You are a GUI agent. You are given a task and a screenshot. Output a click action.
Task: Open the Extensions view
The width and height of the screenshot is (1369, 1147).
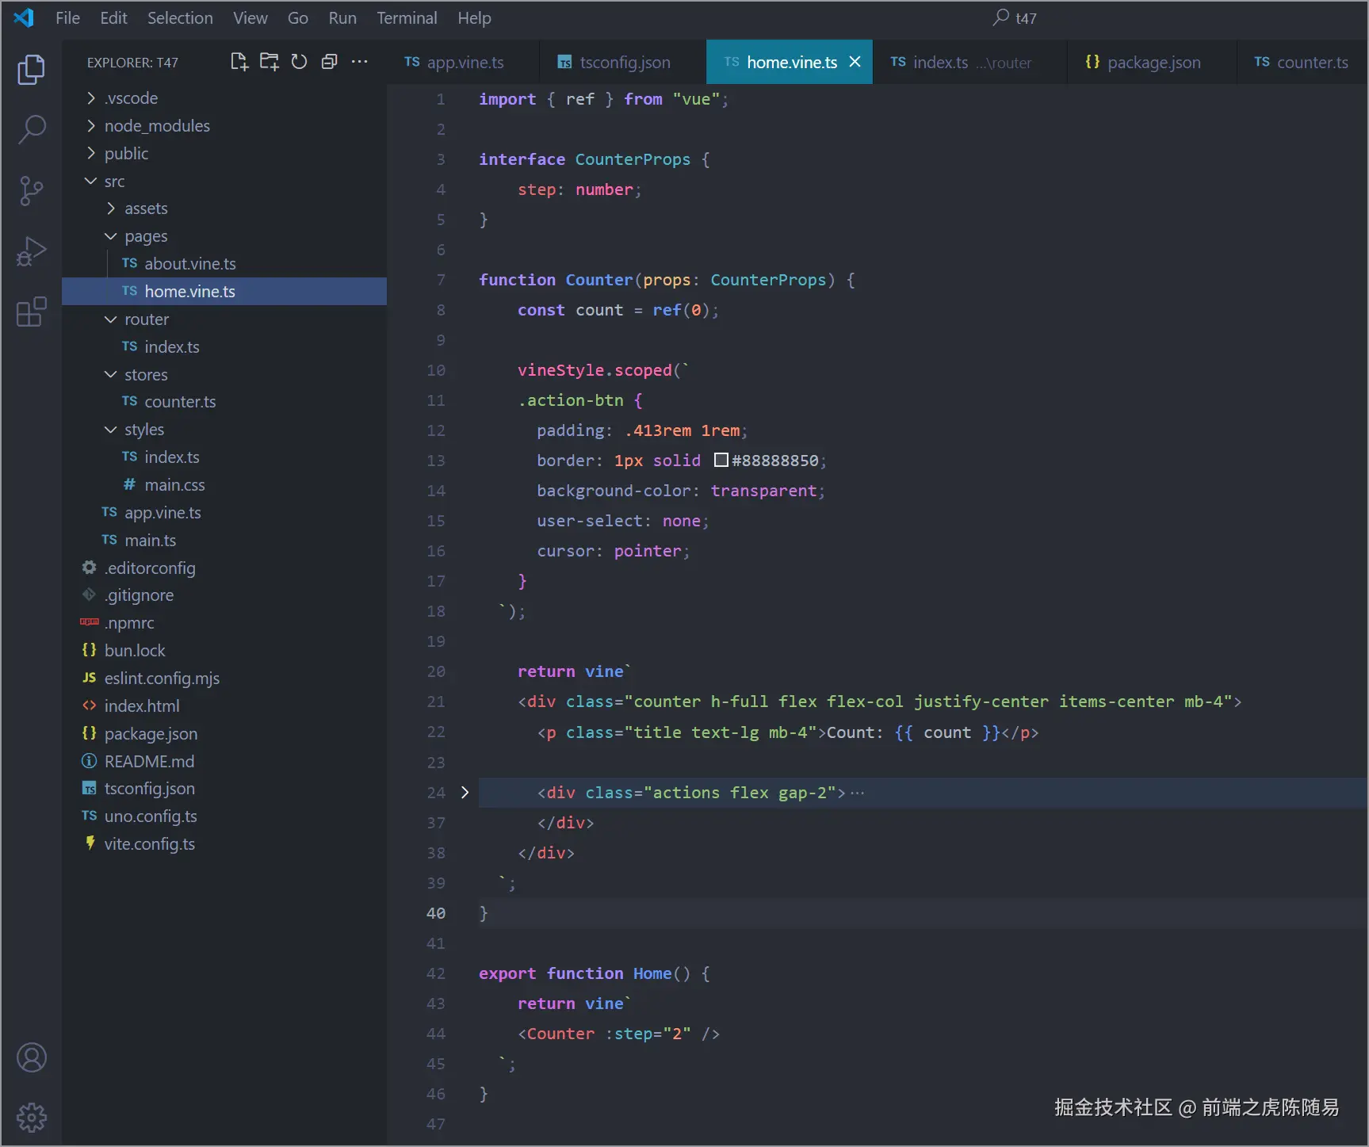click(x=31, y=312)
